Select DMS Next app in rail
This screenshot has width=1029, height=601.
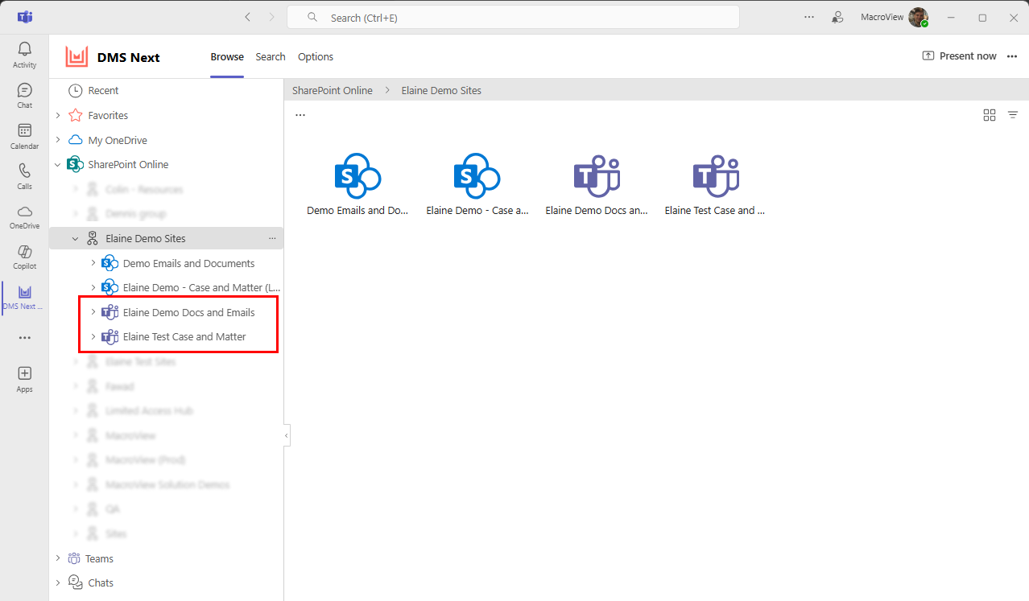point(24,297)
